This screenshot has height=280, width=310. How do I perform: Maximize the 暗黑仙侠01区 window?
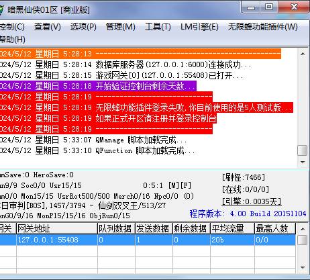(x=268, y=7)
